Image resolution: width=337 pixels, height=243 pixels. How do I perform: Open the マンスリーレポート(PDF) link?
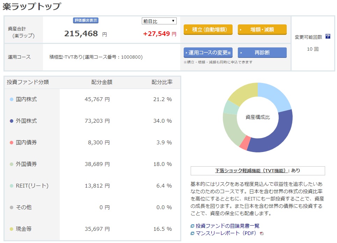(x=226, y=233)
